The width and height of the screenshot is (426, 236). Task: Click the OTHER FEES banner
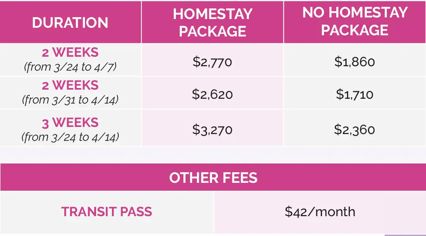pyautogui.click(x=213, y=178)
